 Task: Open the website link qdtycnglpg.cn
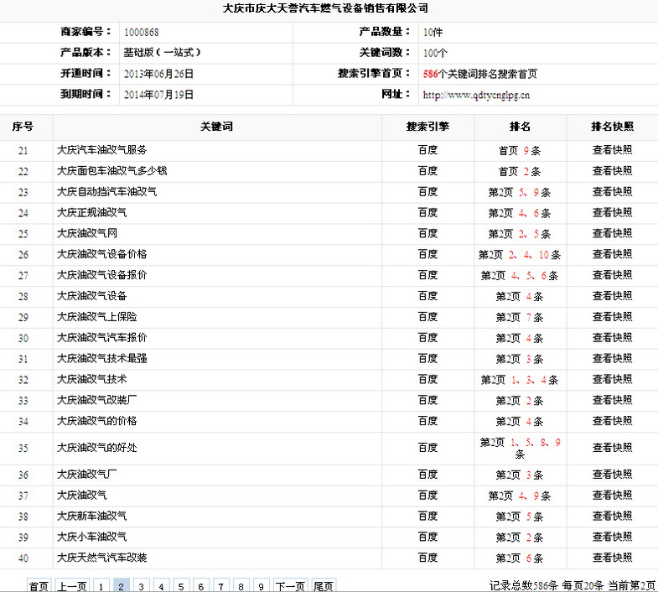[476, 96]
